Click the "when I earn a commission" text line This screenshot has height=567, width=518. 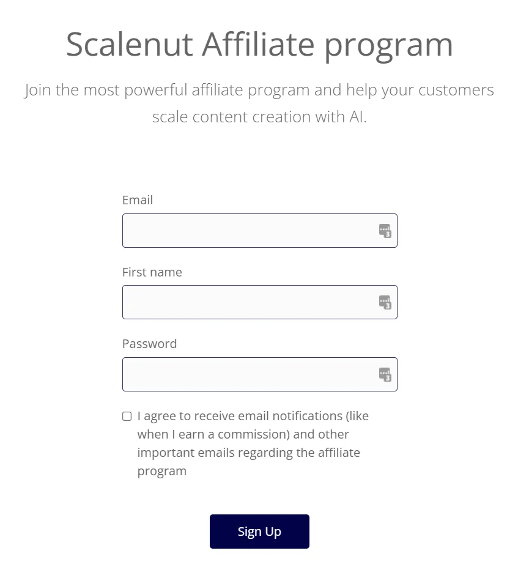click(243, 434)
